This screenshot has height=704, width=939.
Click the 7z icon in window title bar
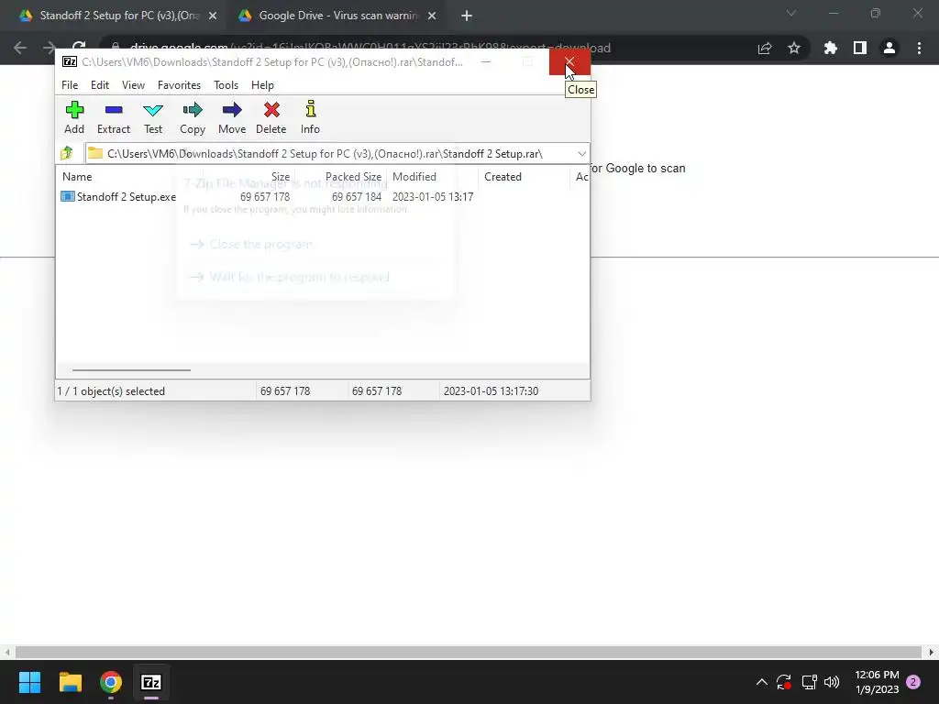pyautogui.click(x=70, y=61)
